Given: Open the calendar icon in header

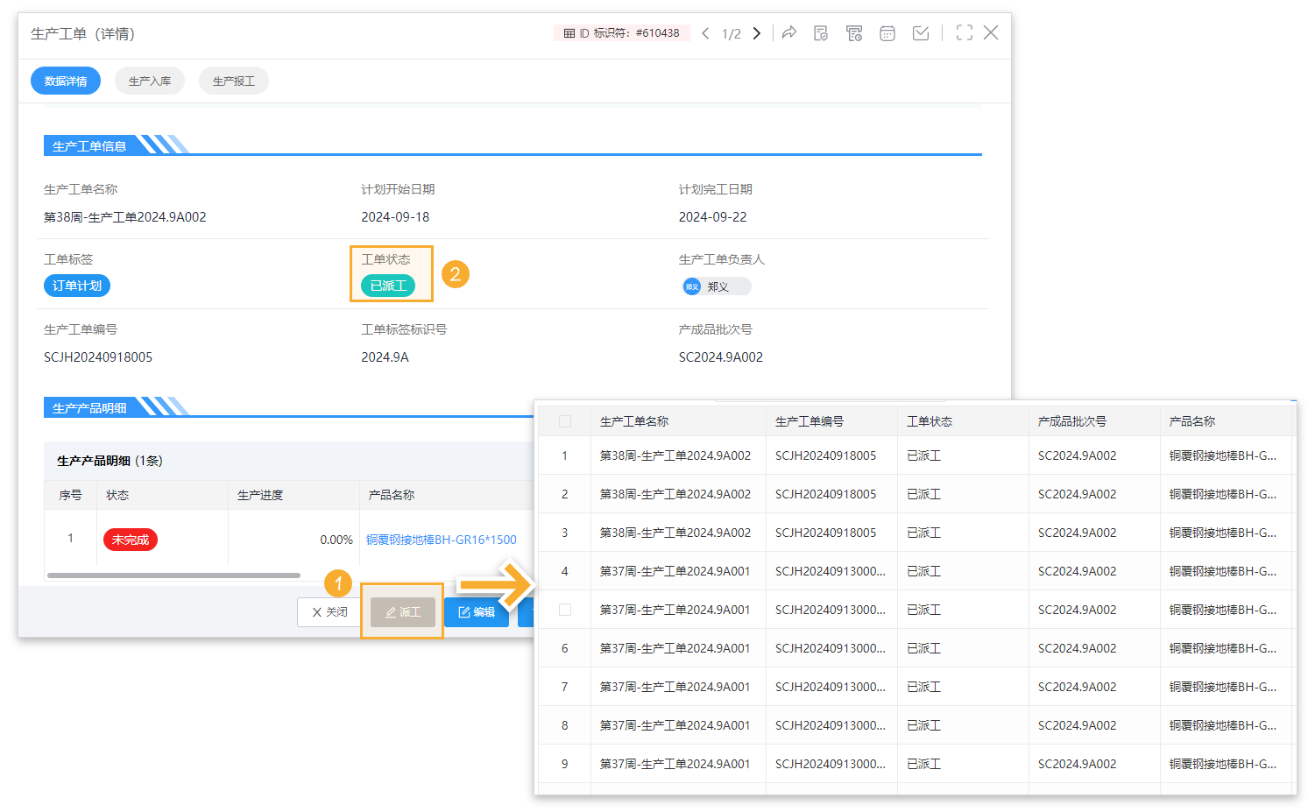Looking at the screenshot, I should tap(887, 33).
